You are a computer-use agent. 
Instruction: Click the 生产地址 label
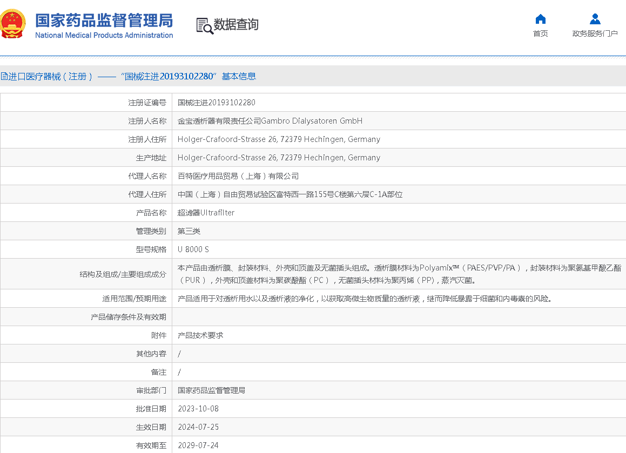(x=151, y=158)
